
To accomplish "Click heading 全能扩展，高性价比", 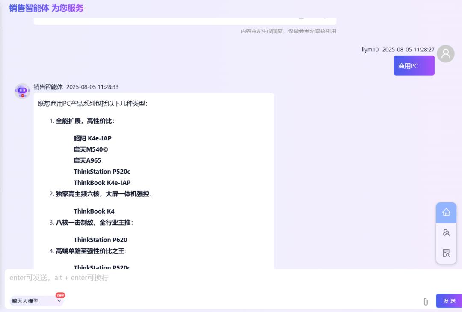I will point(84,121).
